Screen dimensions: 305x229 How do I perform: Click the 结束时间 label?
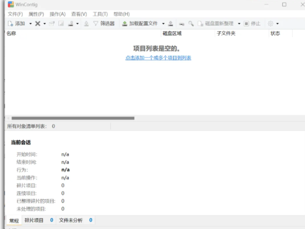click(26, 162)
